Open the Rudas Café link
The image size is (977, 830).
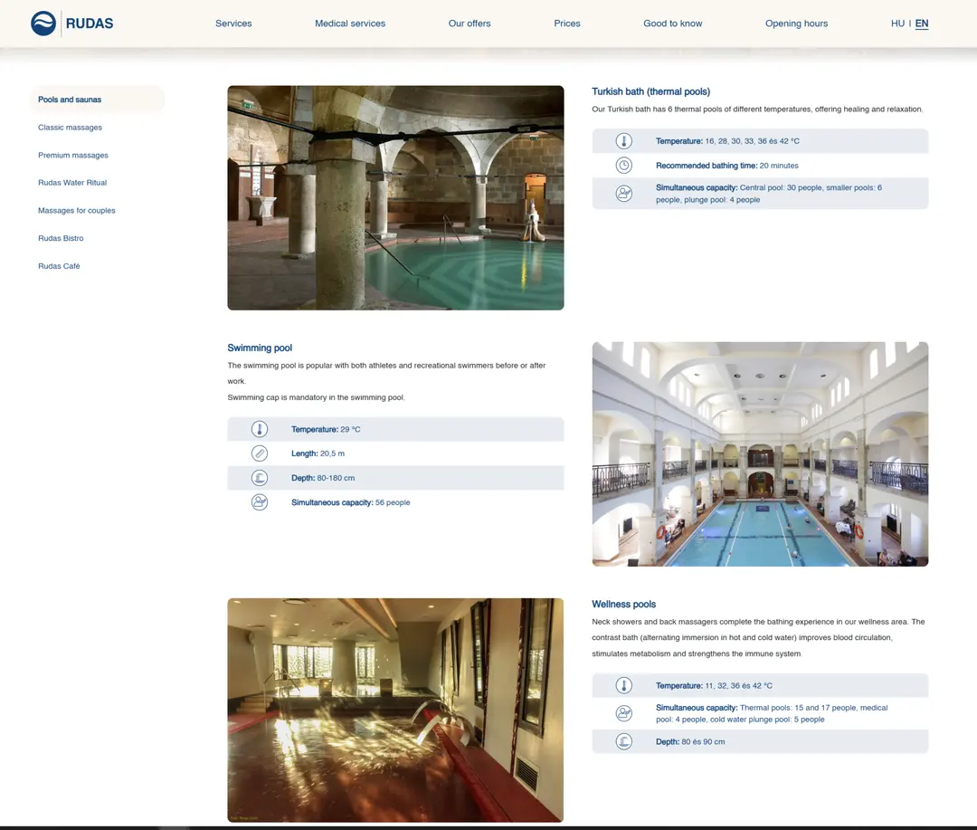click(59, 266)
